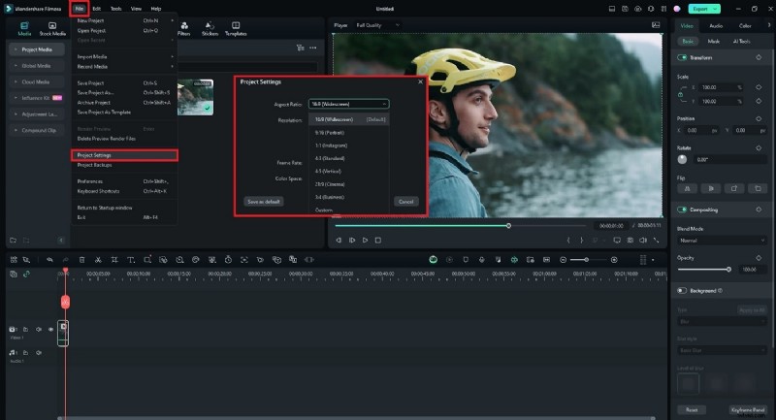Click the link tracks icon above track headers
Screen dimensions: 776x420
(26, 274)
